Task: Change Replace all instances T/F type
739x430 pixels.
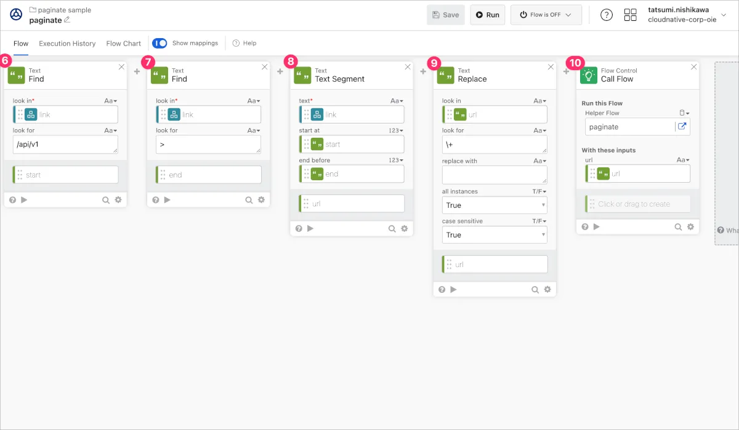Action: [x=539, y=191]
